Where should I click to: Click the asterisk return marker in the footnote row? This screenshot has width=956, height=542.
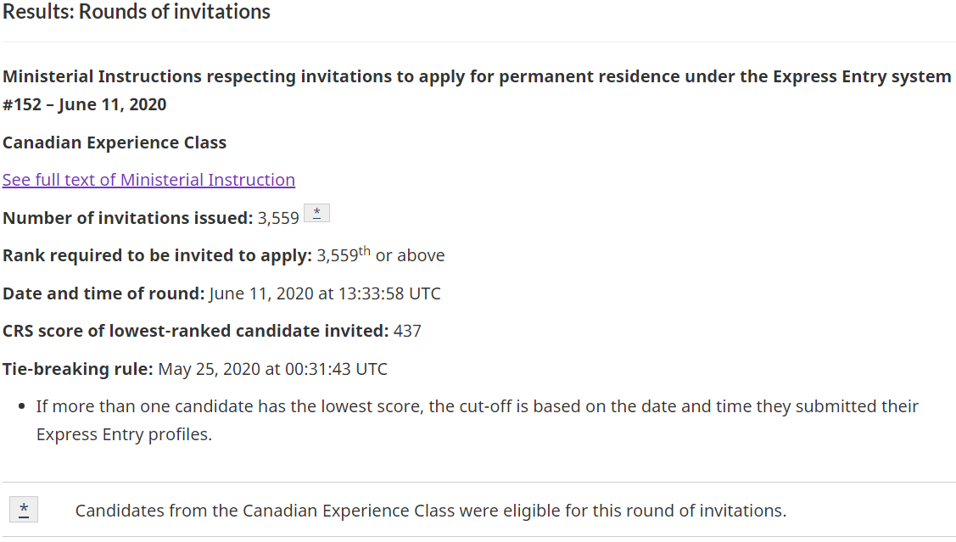(x=24, y=509)
